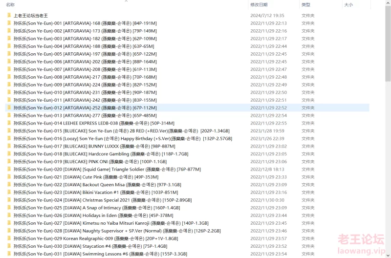Viewport: 391px width, 258px height.
Task: Select folder icon for 022 Backout Queen Misa
Action: 9,185
